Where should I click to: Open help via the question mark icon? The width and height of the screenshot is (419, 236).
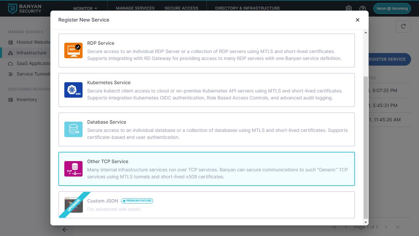363,8
